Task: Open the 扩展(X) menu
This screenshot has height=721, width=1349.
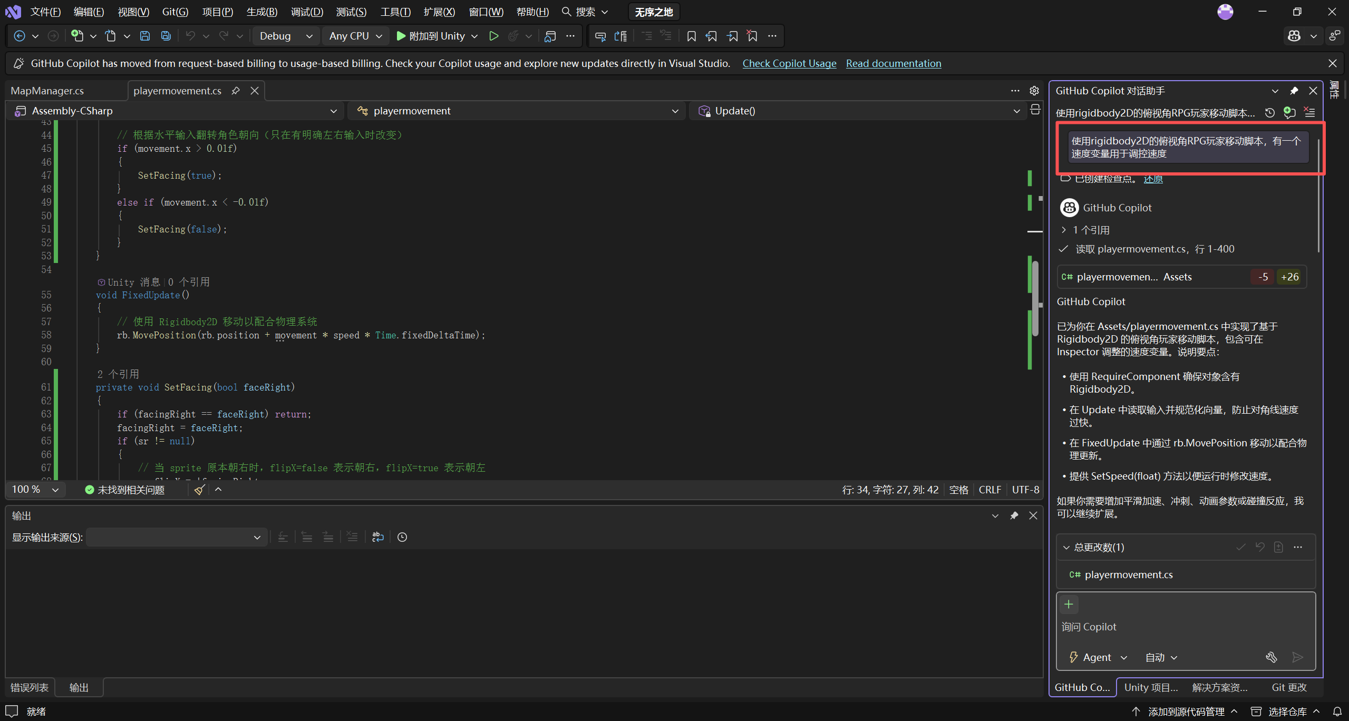Action: click(x=439, y=12)
